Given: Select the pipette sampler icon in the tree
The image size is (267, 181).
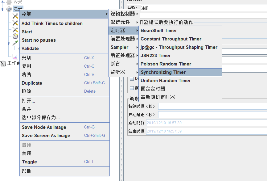Looking at the screenshot, I should [15, 43].
